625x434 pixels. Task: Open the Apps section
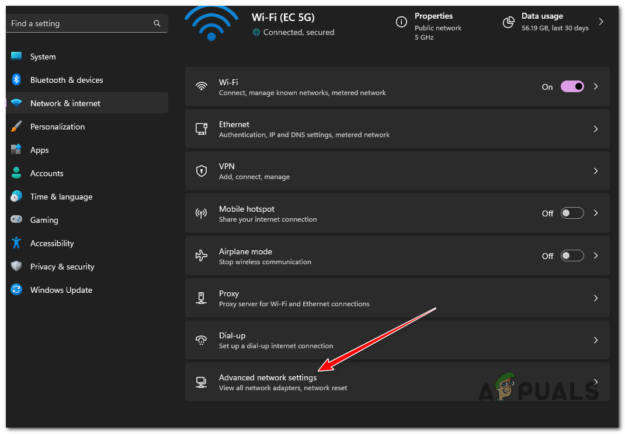[87, 149]
